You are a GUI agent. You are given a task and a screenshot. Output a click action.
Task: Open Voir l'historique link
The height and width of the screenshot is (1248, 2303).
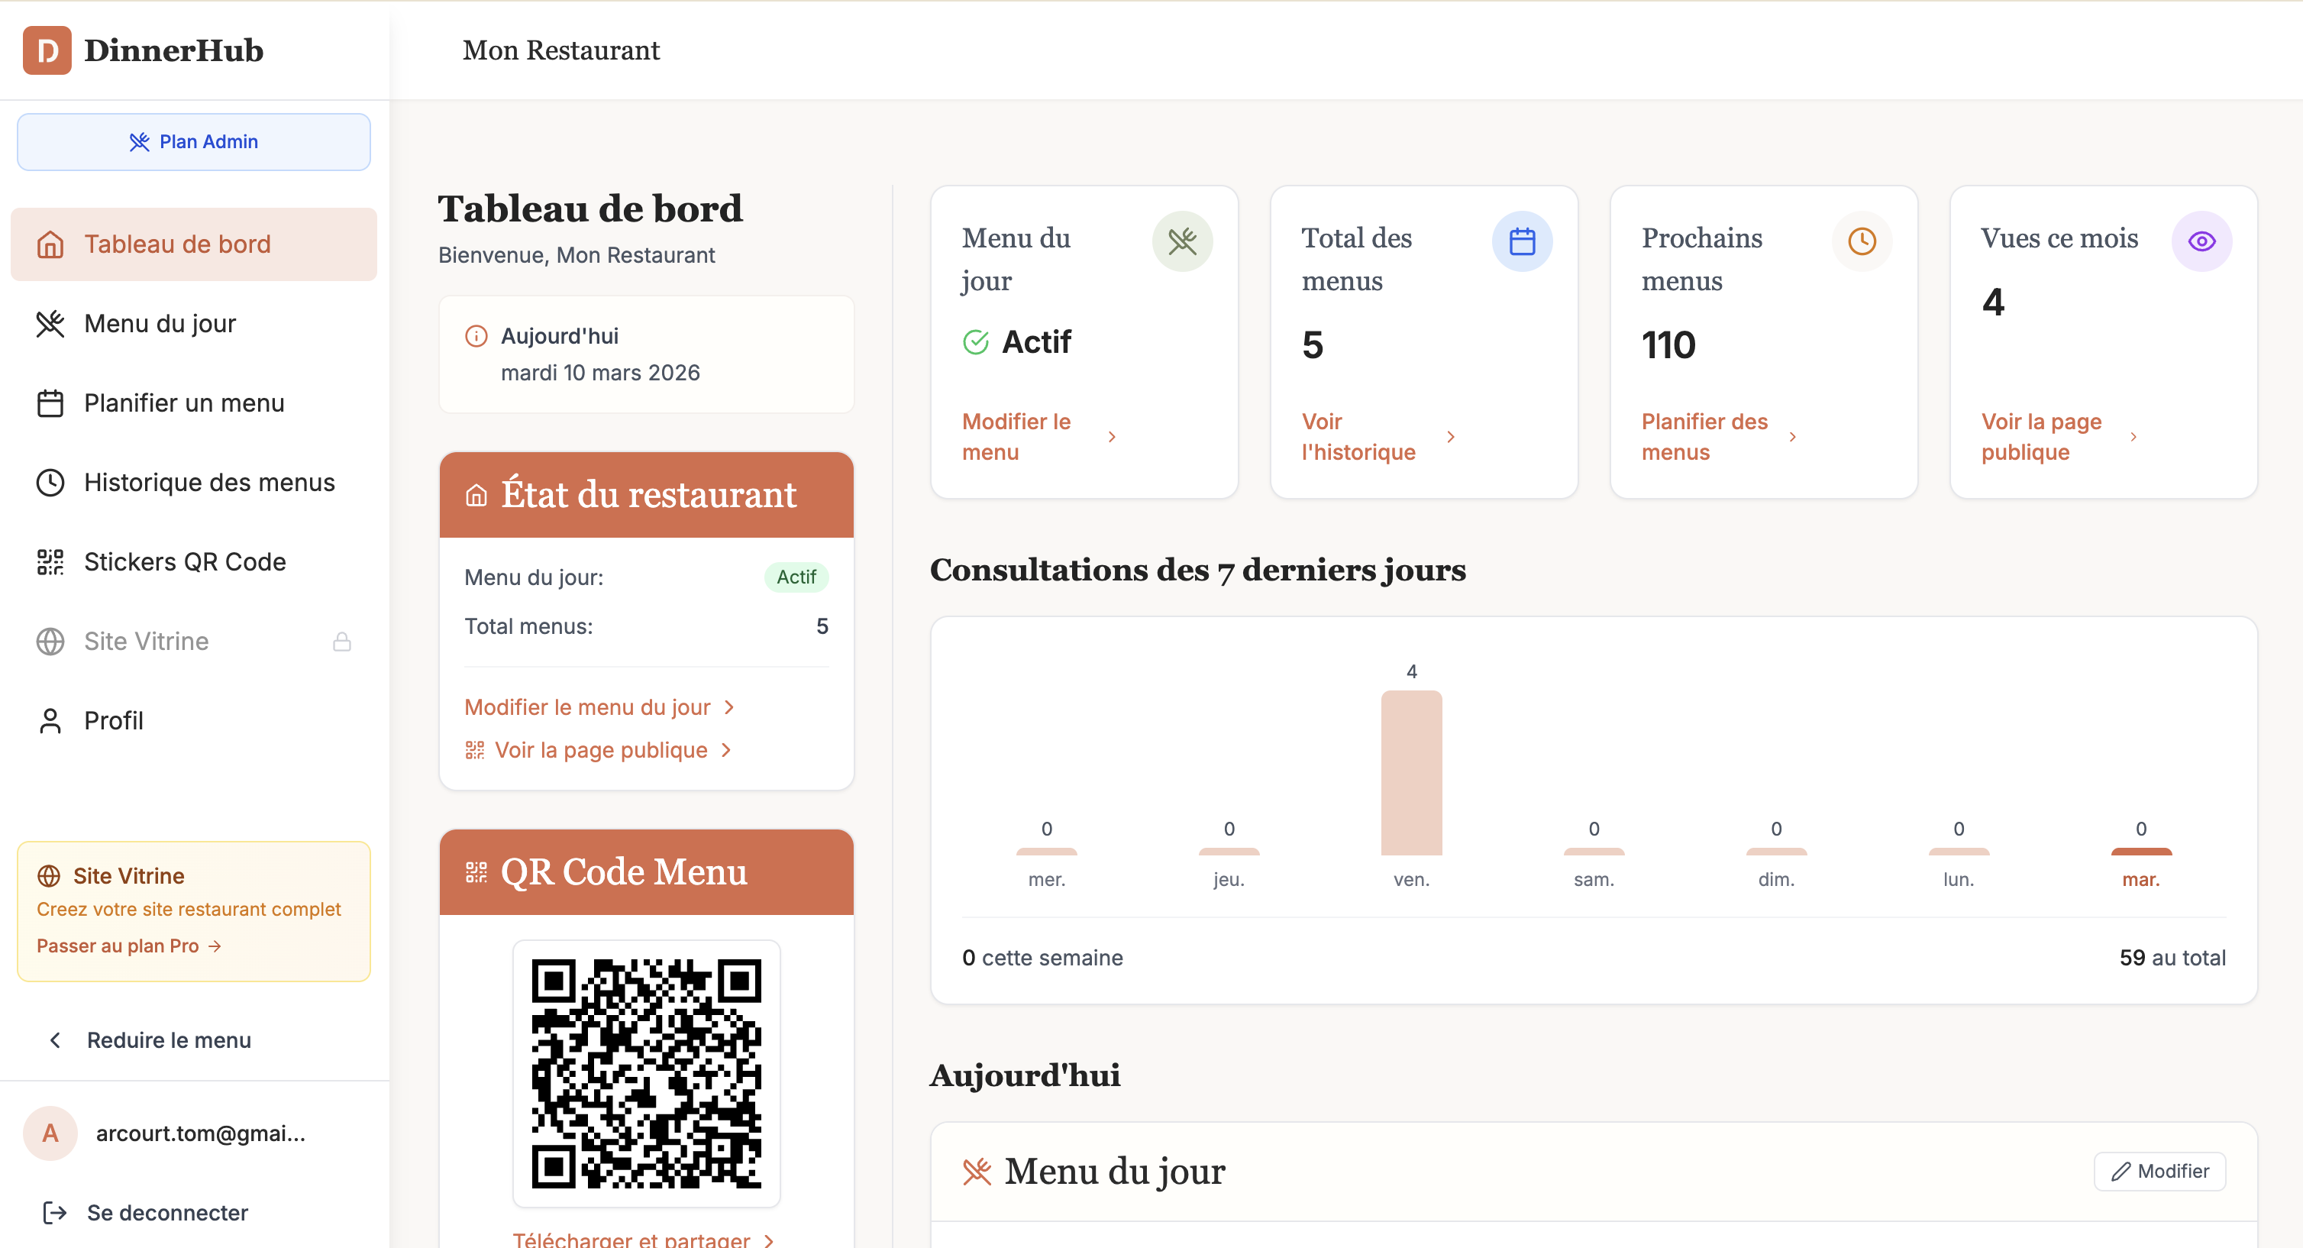(x=1378, y=436)
